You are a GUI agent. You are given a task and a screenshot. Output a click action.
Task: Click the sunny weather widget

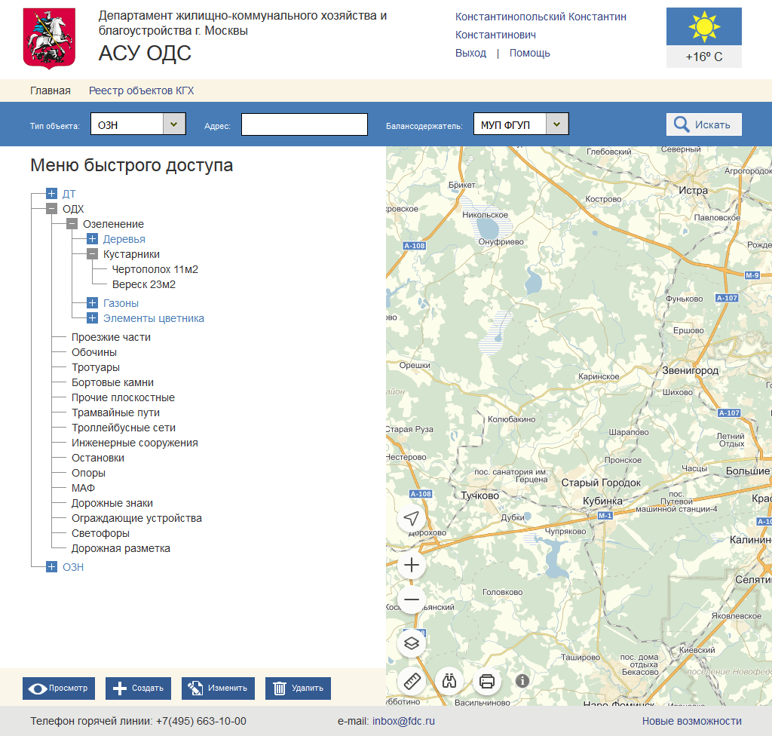coord(703,38)
